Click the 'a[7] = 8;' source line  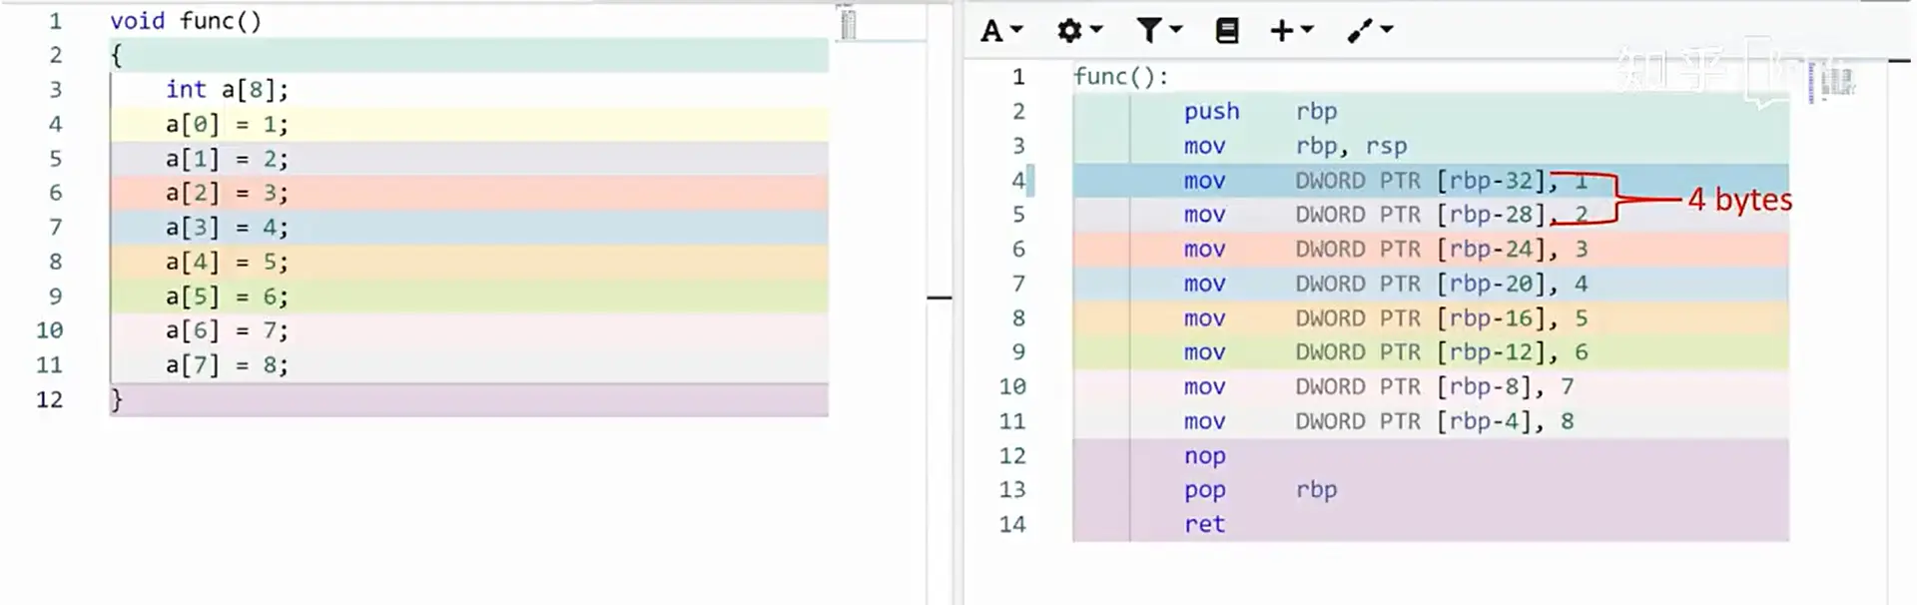click(227, 365)
